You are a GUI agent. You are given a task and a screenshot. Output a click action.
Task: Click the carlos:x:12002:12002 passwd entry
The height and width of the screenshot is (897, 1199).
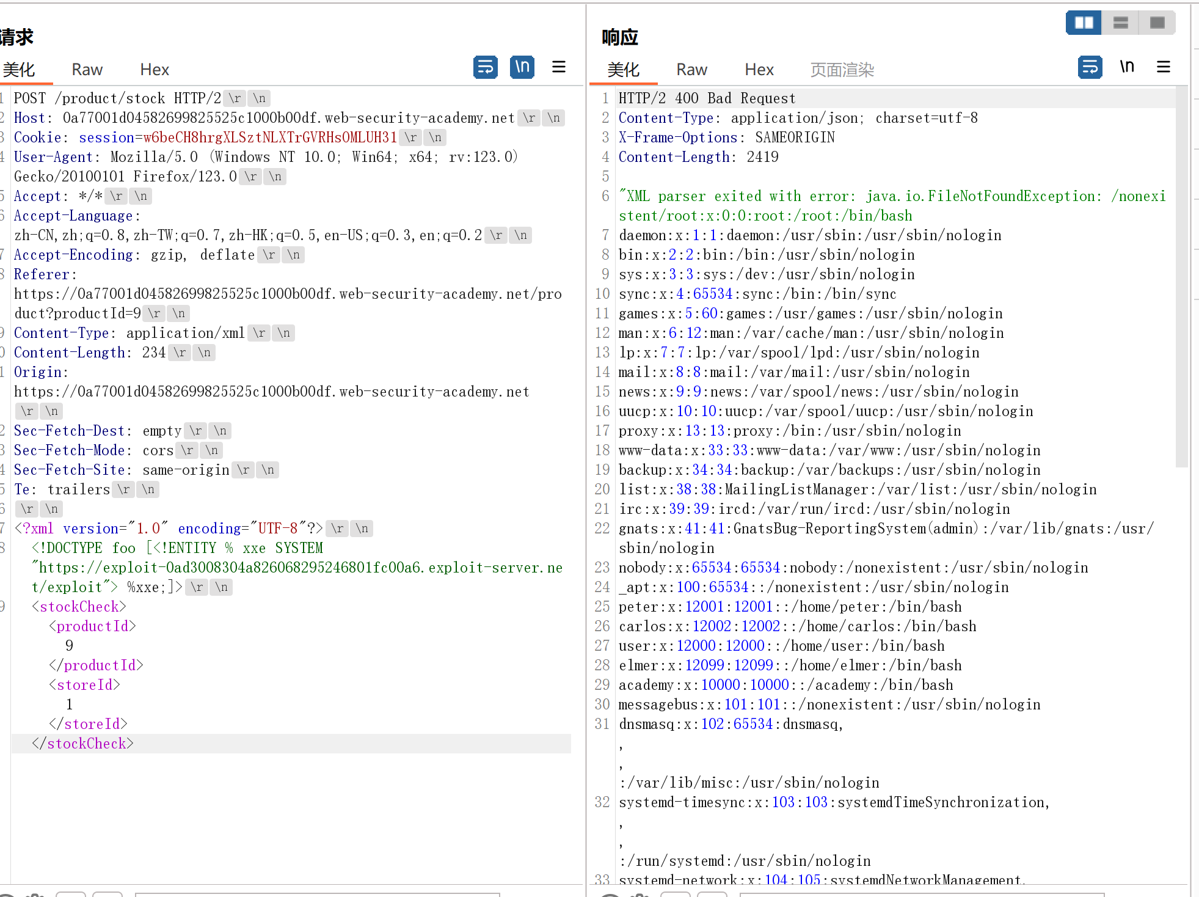[798, 626]
